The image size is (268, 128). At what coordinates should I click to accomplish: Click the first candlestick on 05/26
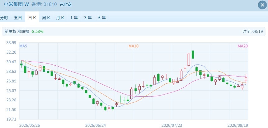coord(21,64)
